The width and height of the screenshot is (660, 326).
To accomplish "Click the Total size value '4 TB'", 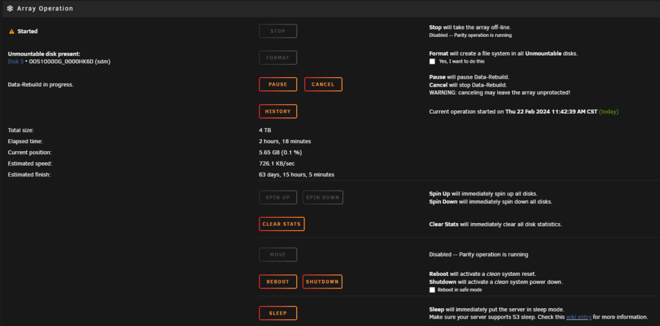I will (x=265, y=131).
